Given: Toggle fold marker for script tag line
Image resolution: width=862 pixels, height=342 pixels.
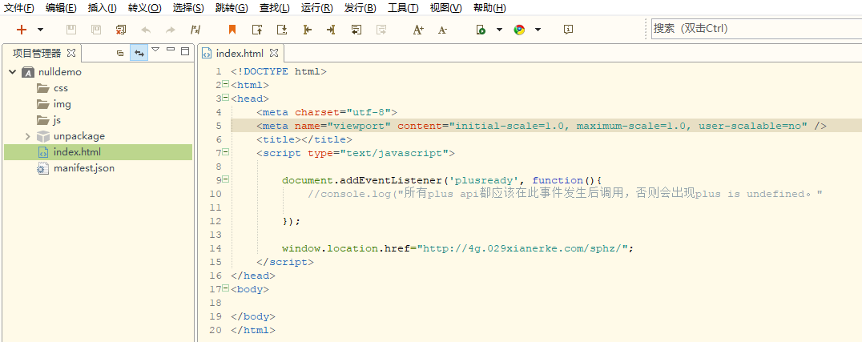Looking at the screenshot, I should (x=225, y=152).
